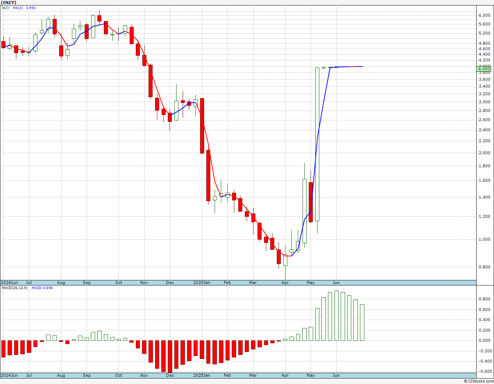Click the highlighted 4.000 current price tag
The width and height of the screenshot is (494, 384).
click(485, 69)
